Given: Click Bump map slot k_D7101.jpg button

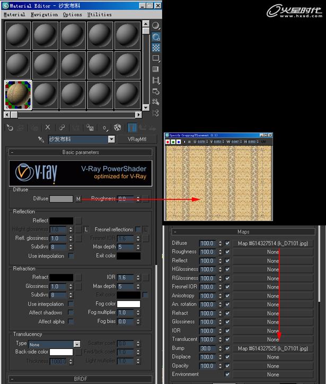Looking at the screenshot, I should pyautogui.click(x=273, y=348).
